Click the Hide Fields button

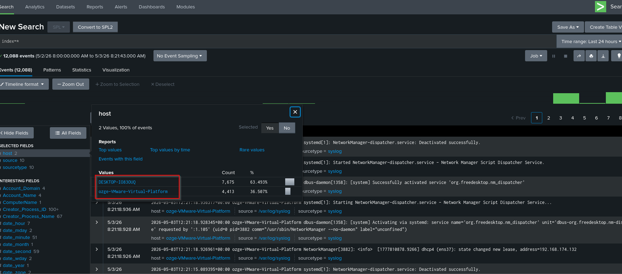16,133
